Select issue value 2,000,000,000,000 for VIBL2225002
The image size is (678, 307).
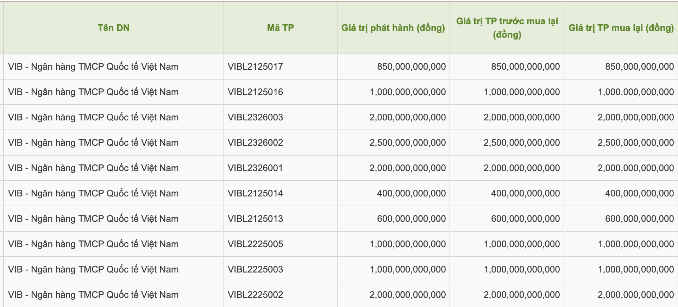pos(408,295)
